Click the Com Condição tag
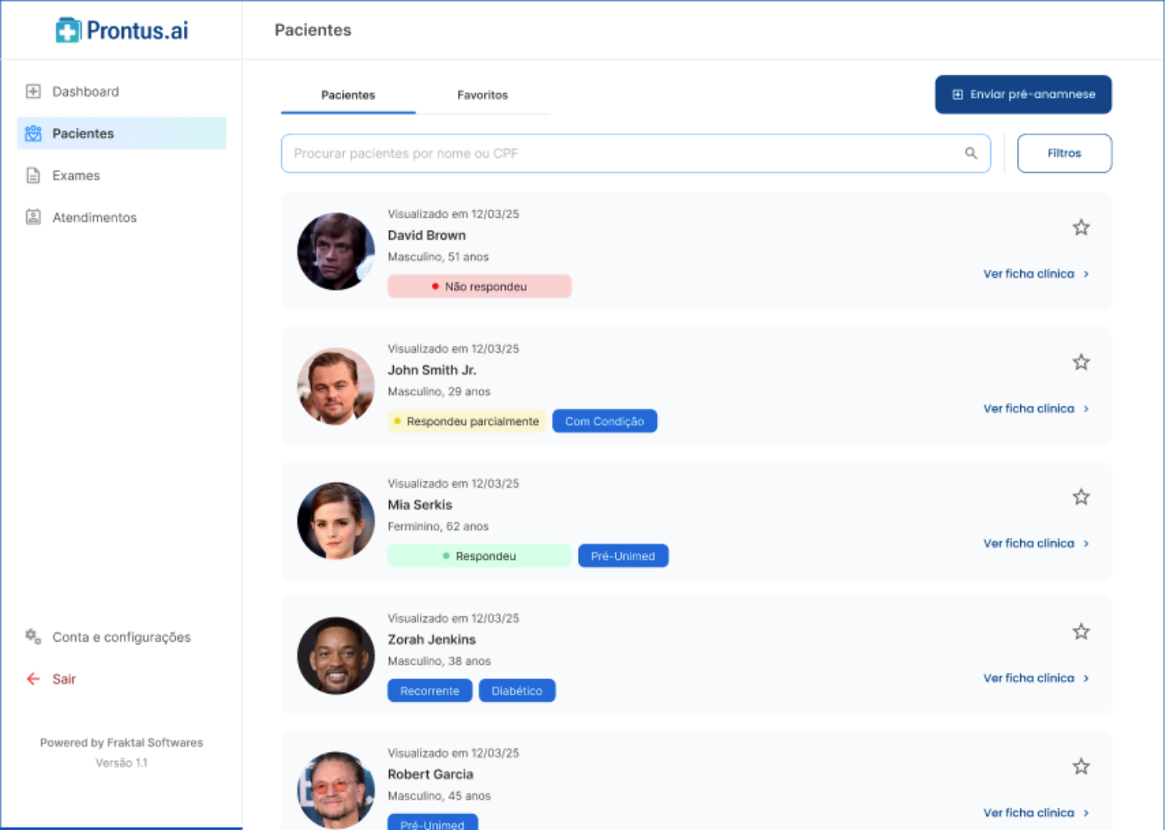This screenshot has height=830, width=1167. [605, 421]
